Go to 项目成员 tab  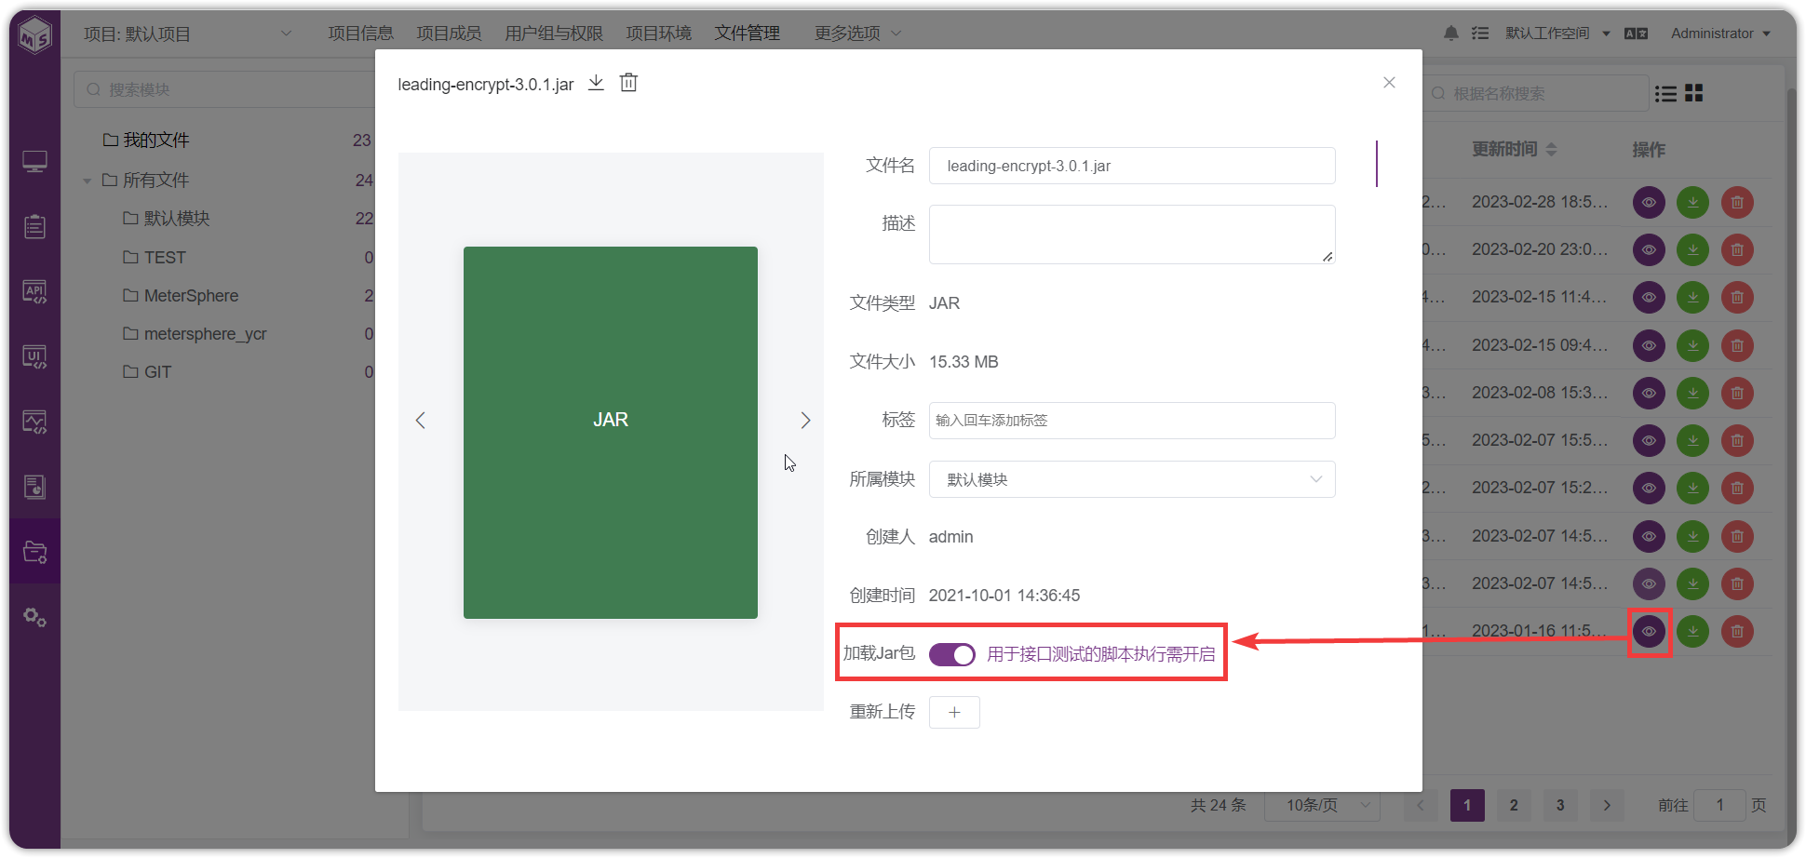(x=449, y=34)
